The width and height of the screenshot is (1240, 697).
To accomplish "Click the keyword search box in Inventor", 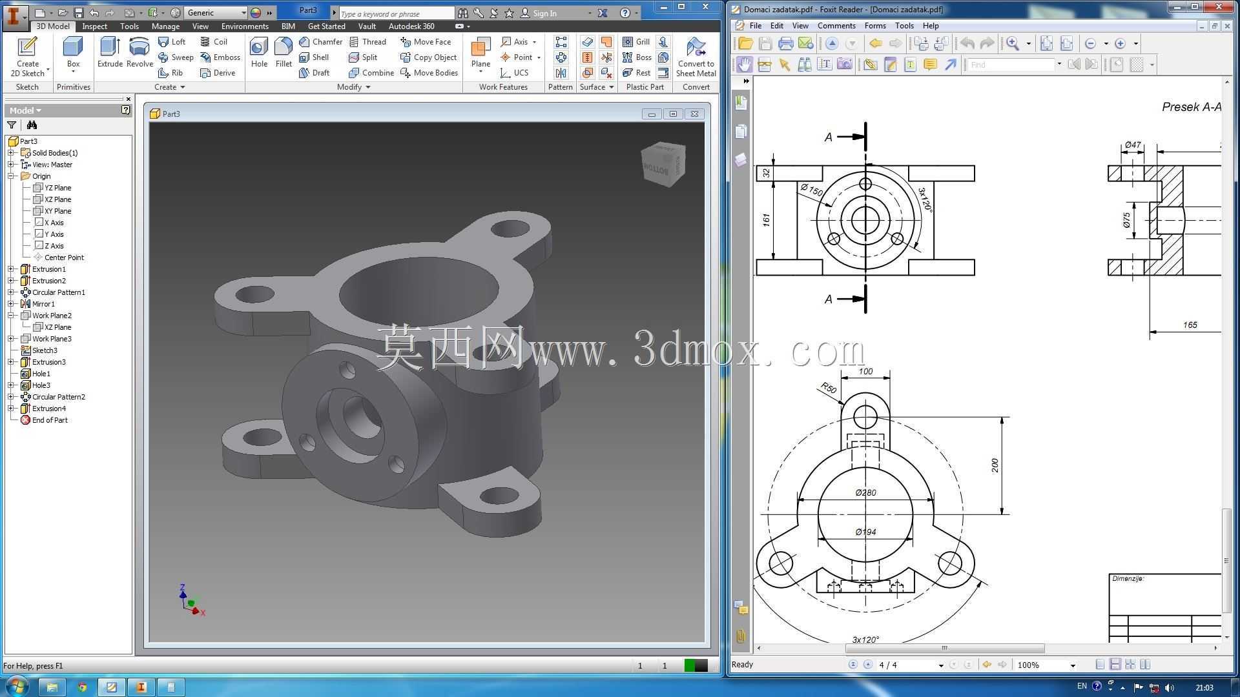I will tap(396, 14).
